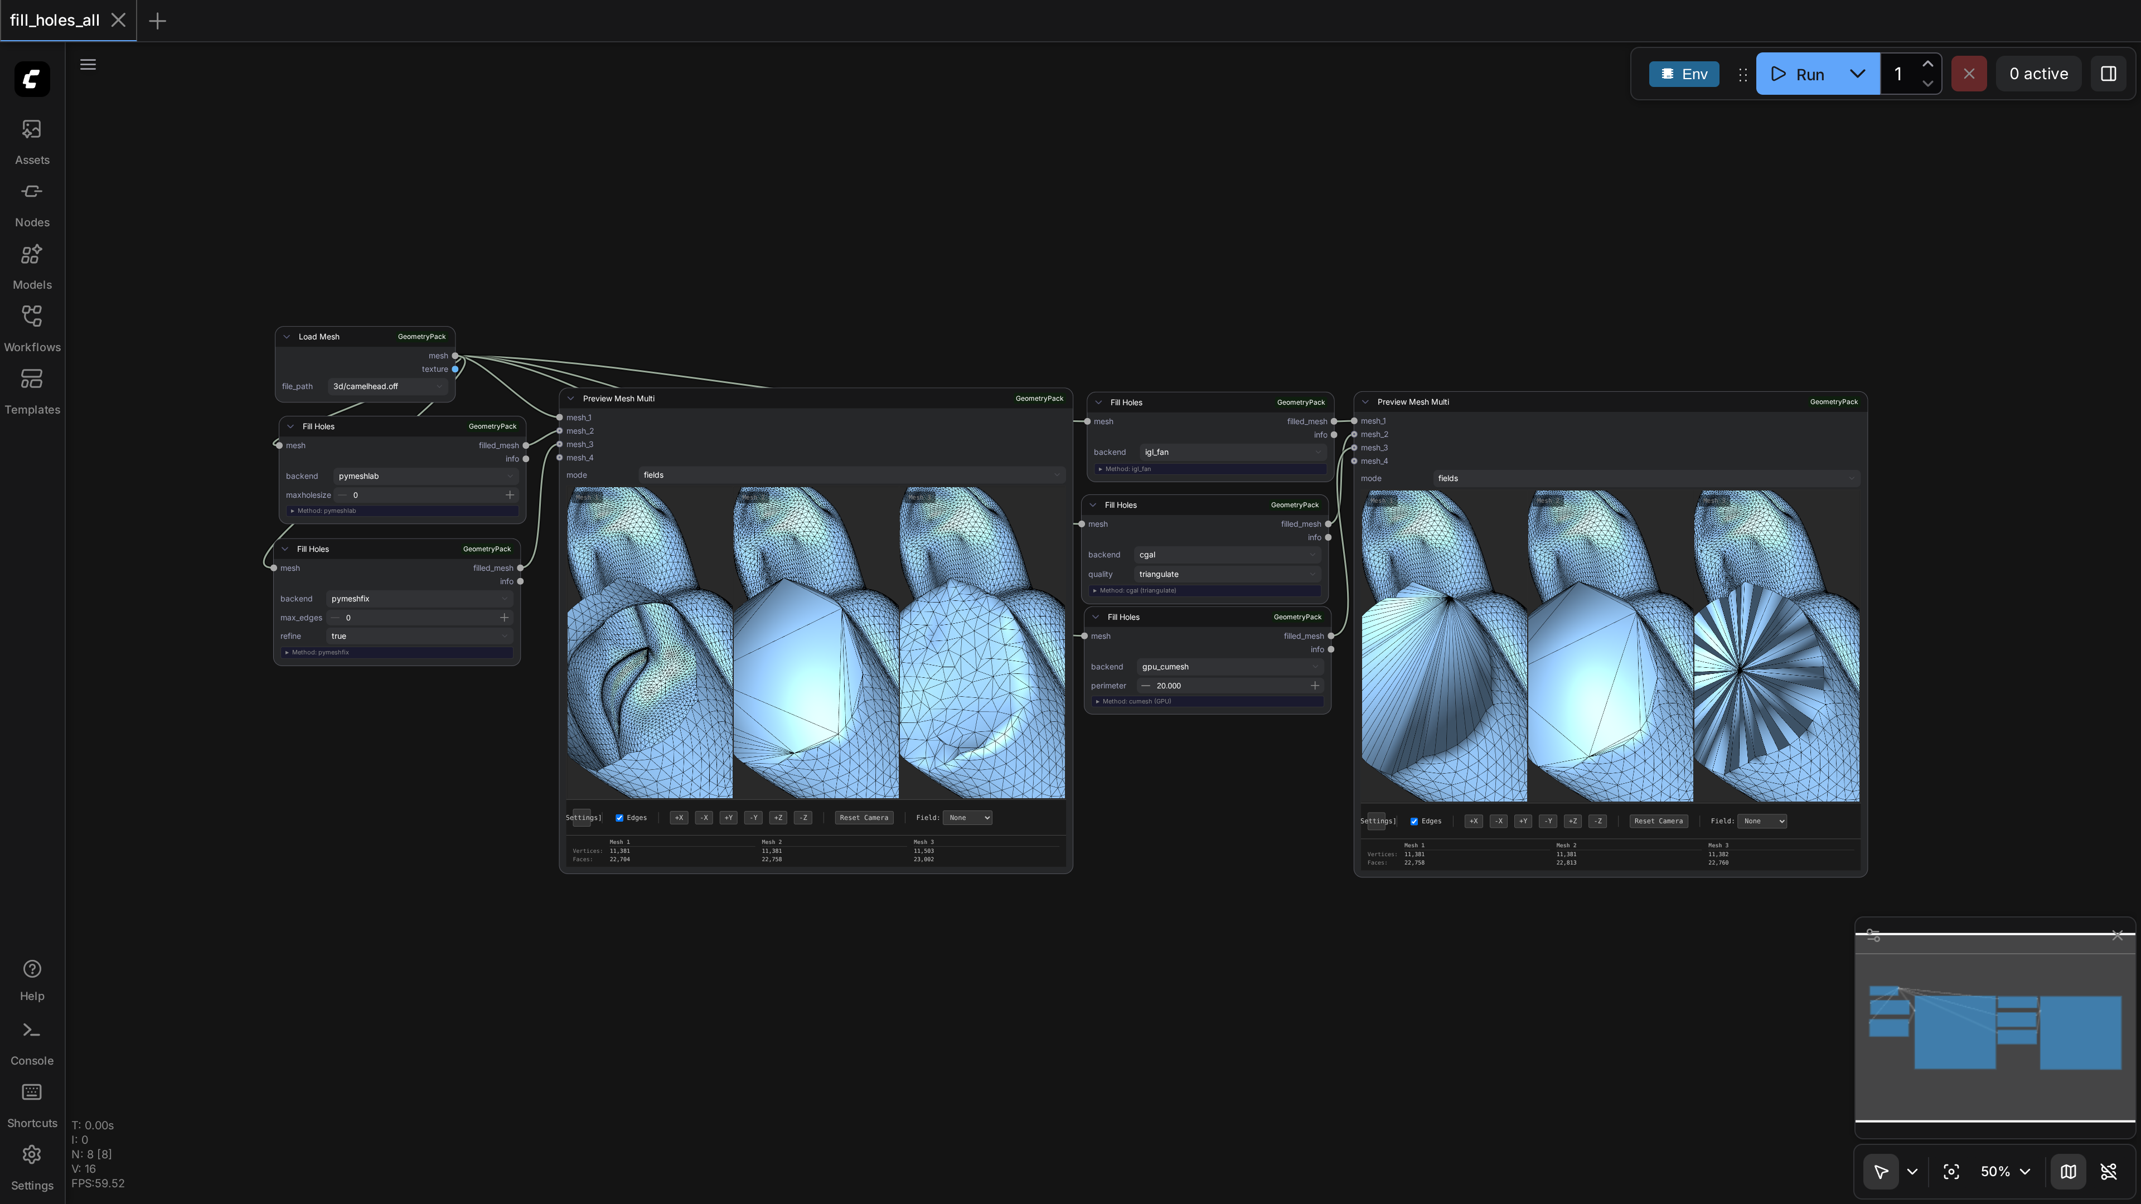This screenshot has height=1204, width=2141.
Task: Open the Assets sidebar panel
Action: point(32,141)
